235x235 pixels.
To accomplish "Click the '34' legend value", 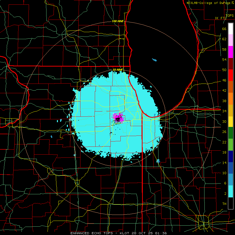I will tap(224, 111).
